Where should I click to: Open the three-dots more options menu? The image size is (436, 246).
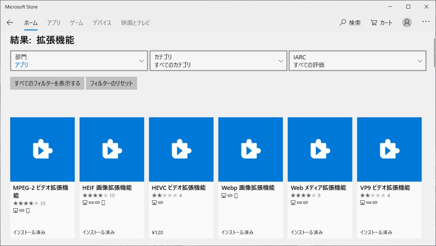point(426,21)
